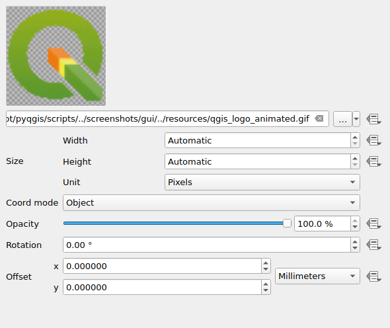Open the Unit dropdown showing Pixels
The width and height of the screenshot is (390, 328).
(262, 183)
